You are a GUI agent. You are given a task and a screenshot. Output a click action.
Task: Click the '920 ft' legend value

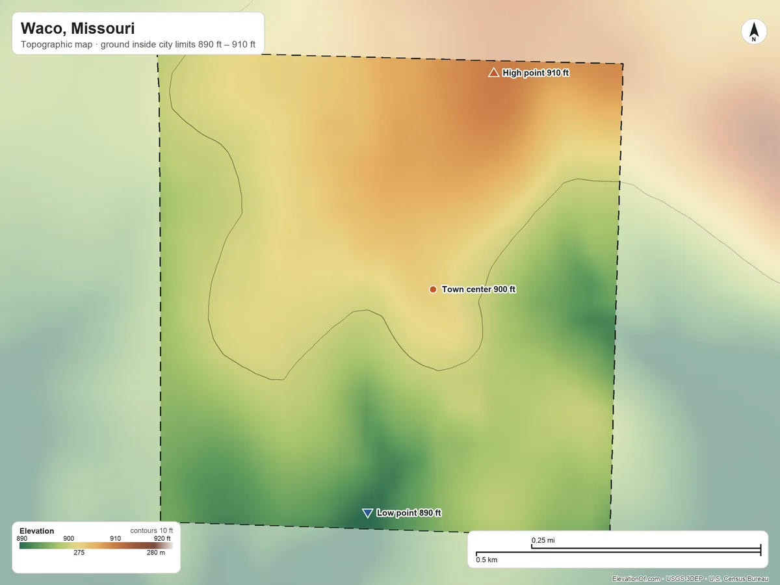click(x=162, y=538)
